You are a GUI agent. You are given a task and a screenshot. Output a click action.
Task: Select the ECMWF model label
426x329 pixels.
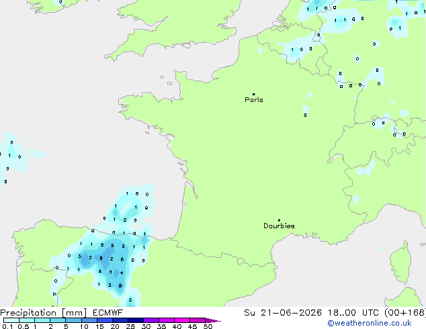click(x=108, y=313)
